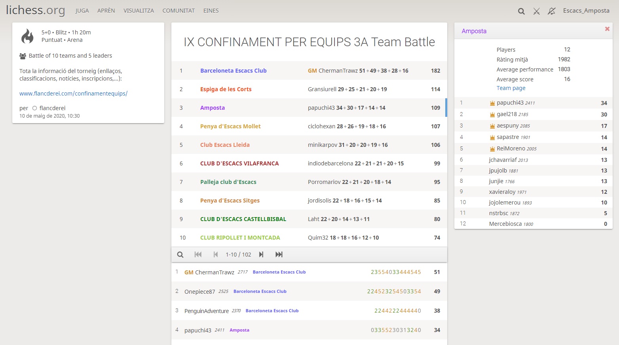Select CLUB RIPOLLET I MONTCADA team
The width and height of the screenshot is (619, 345).
click(x=309, y=238)
